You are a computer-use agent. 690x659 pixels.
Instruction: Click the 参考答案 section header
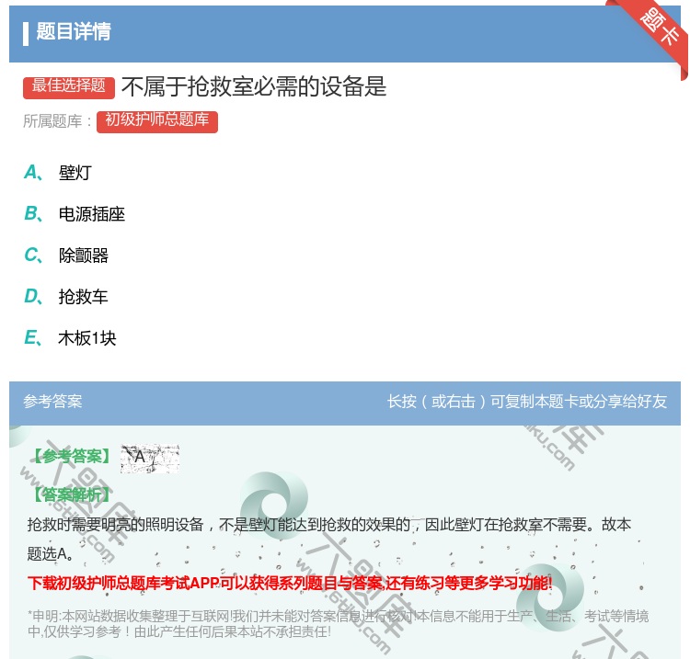tap(52, 401)
